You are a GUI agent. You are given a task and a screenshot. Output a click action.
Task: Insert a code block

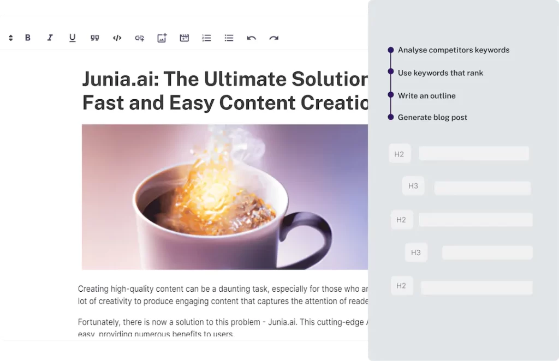click(x=117, y=38)
